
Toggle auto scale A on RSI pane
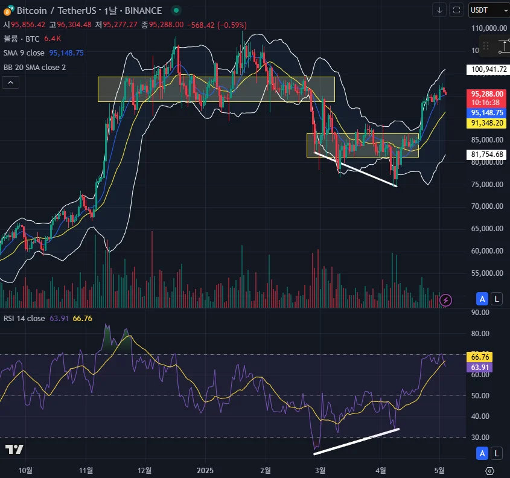[482, 453]
